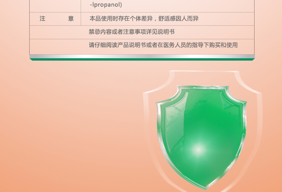This screenshot has height=192, width=282.
Task: Click the 意 character in label cell
Action: pos(71,19)
